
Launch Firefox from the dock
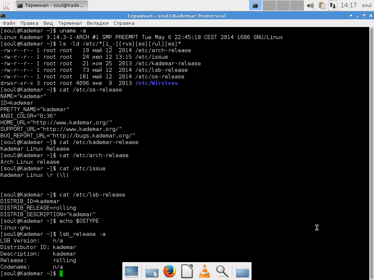click(x=169, y=271)
